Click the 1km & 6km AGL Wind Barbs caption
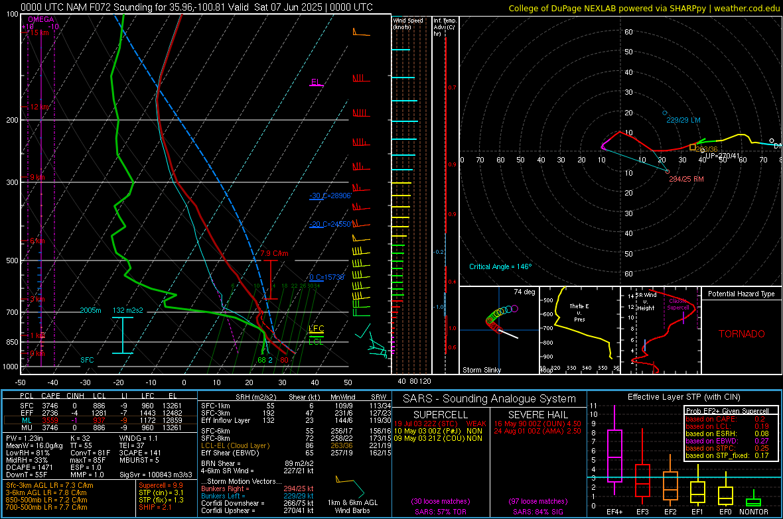Image resolution: width=783 pixels, height=519 pixels. [x=352, y=506]
